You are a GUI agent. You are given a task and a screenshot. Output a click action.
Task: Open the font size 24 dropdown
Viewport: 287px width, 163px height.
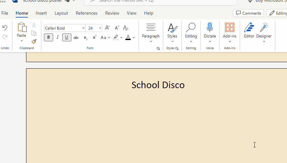click(x=100, y=28)
